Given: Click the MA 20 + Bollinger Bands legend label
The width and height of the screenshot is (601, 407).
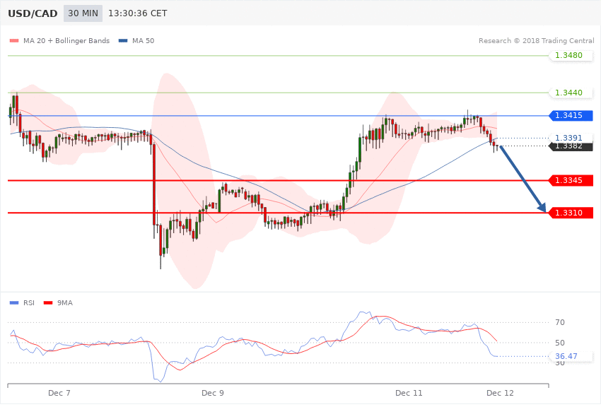Looking at the screenshot, I should 66,40.
